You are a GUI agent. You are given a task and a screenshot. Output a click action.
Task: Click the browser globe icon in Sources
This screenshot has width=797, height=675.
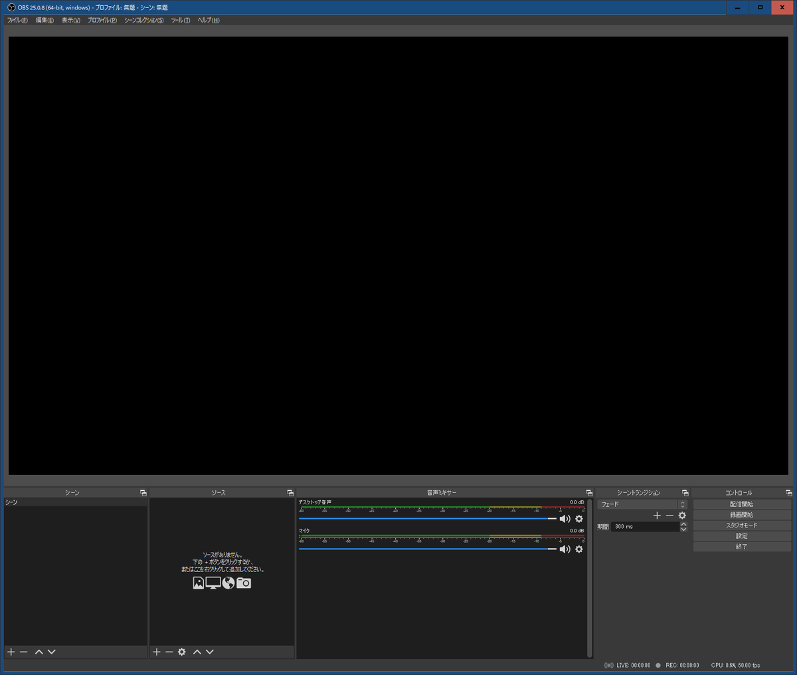point(228,583)
